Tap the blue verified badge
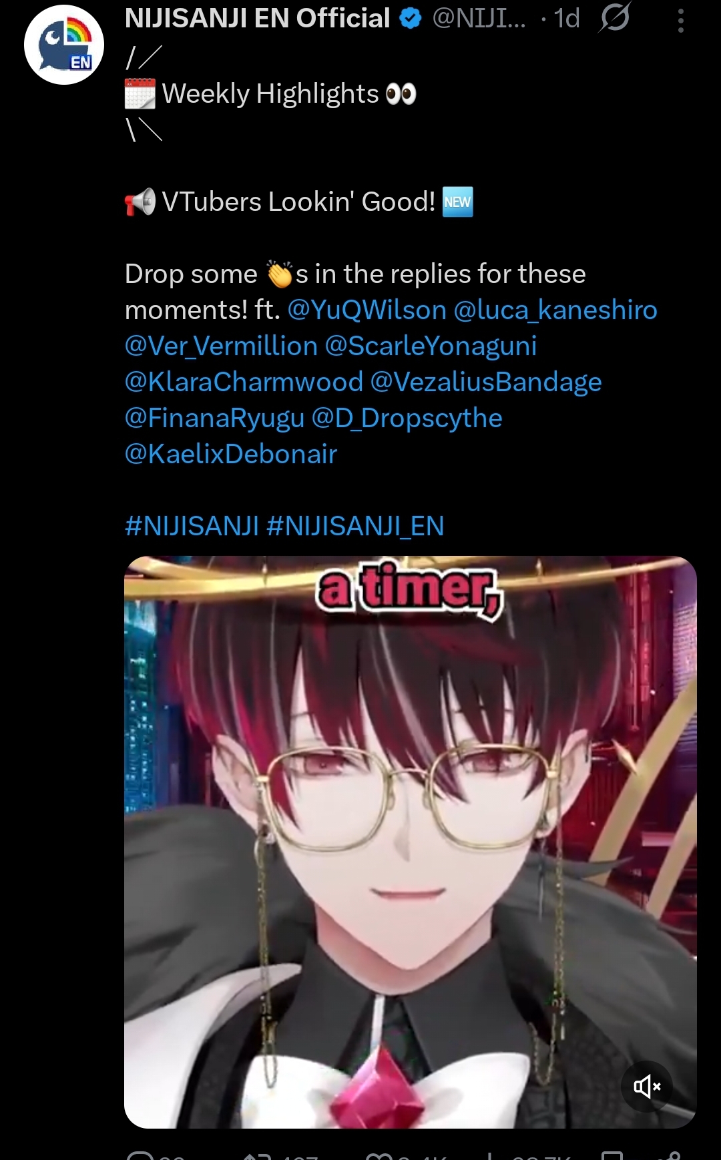 pos(411,19)
